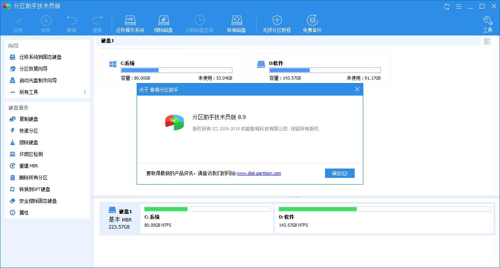Open 属性 in disk operations list
Image resolution: width=500 pixels, height=268 pixels.
click(24, 213)
